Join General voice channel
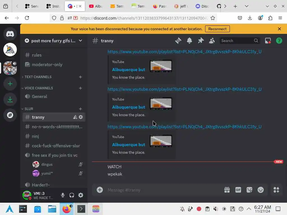The width and height of the screenshot is (287, 215). 54,96
